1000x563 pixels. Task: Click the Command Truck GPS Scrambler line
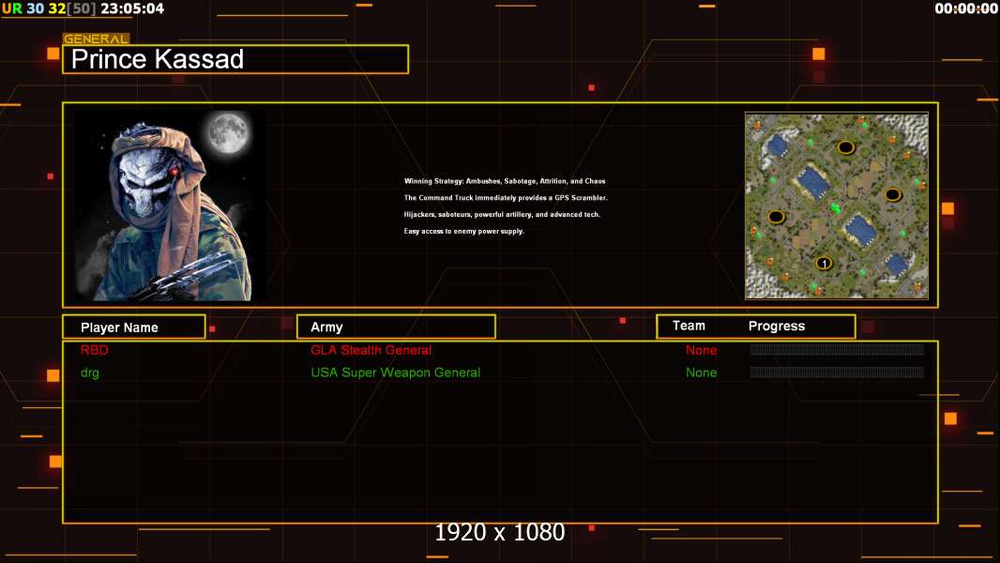[x=506, y=198]
